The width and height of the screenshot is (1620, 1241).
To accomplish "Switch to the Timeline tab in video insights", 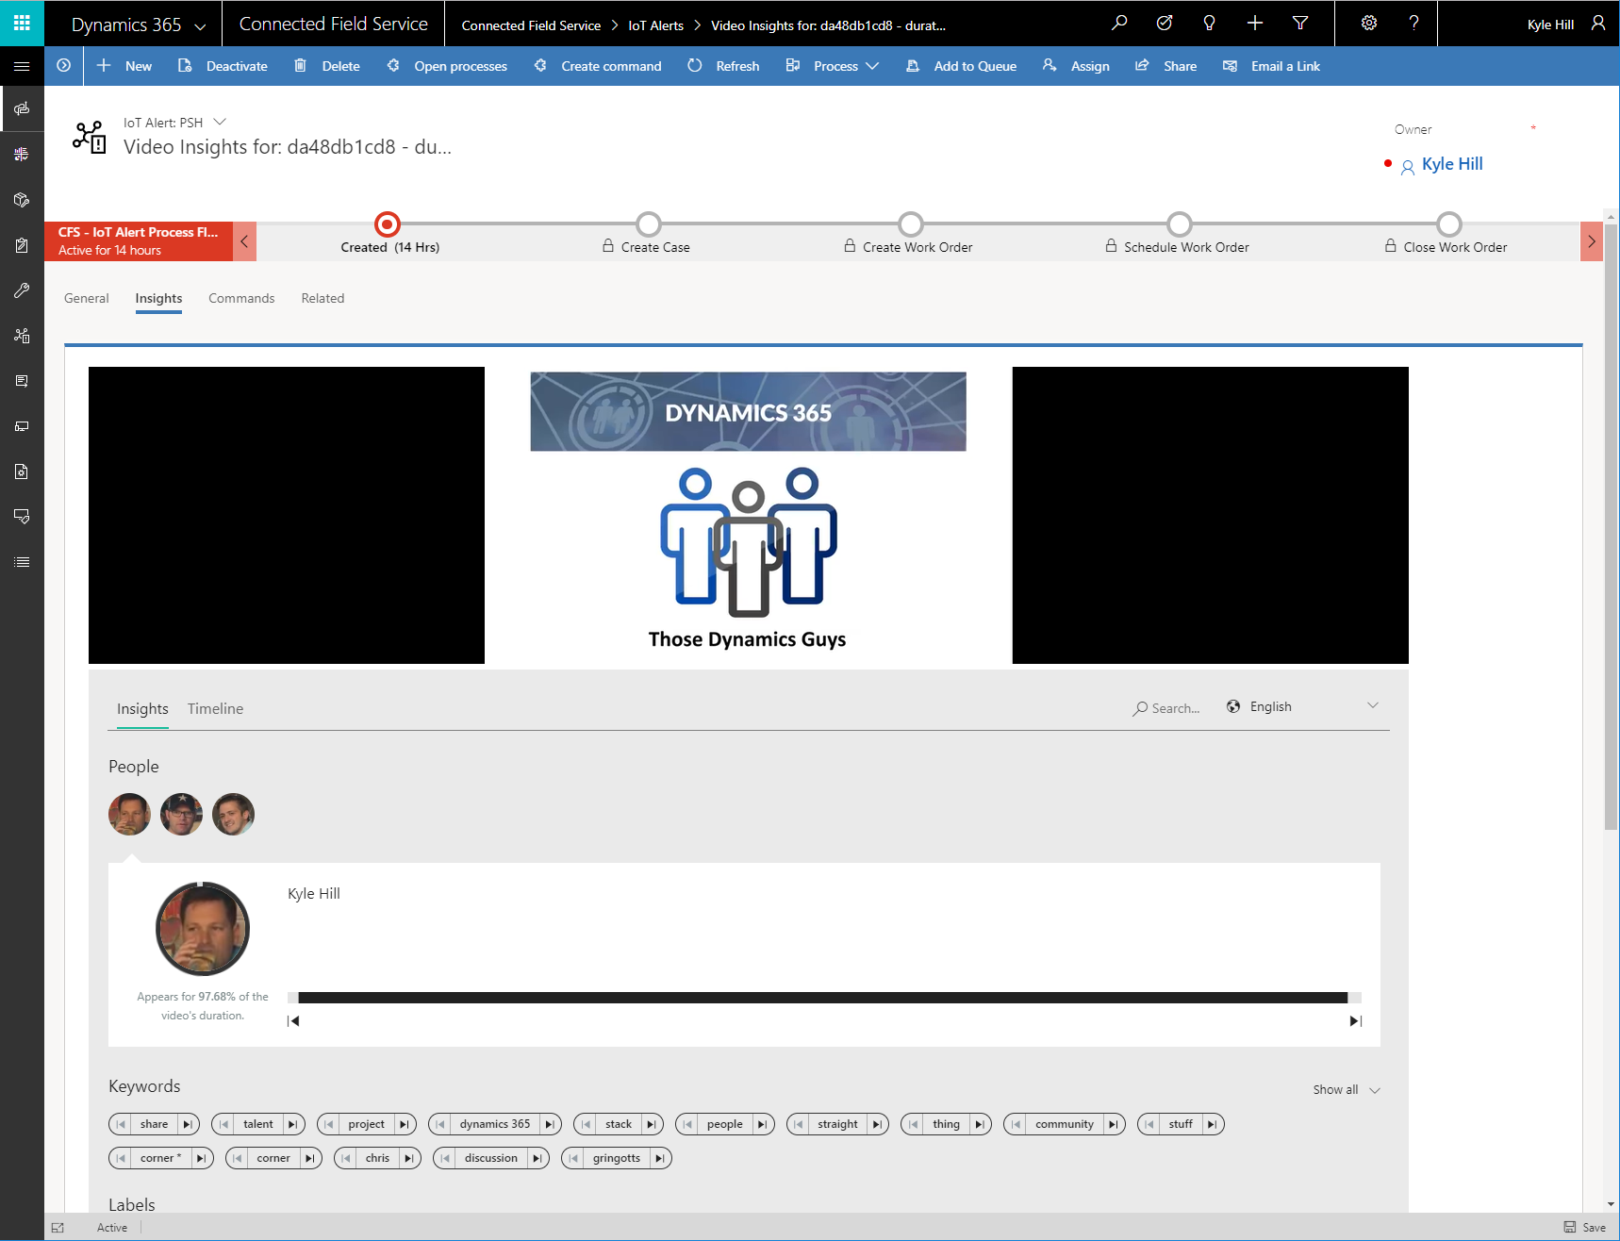I will 215,708.
